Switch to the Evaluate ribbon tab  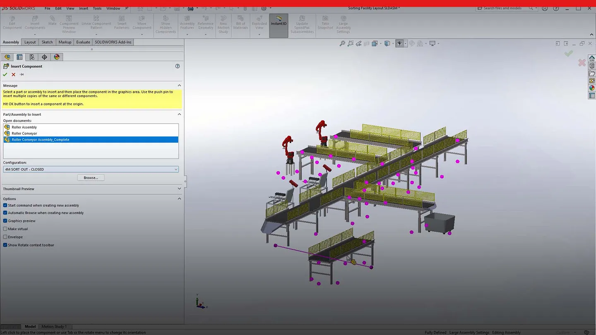pos(83,42)
